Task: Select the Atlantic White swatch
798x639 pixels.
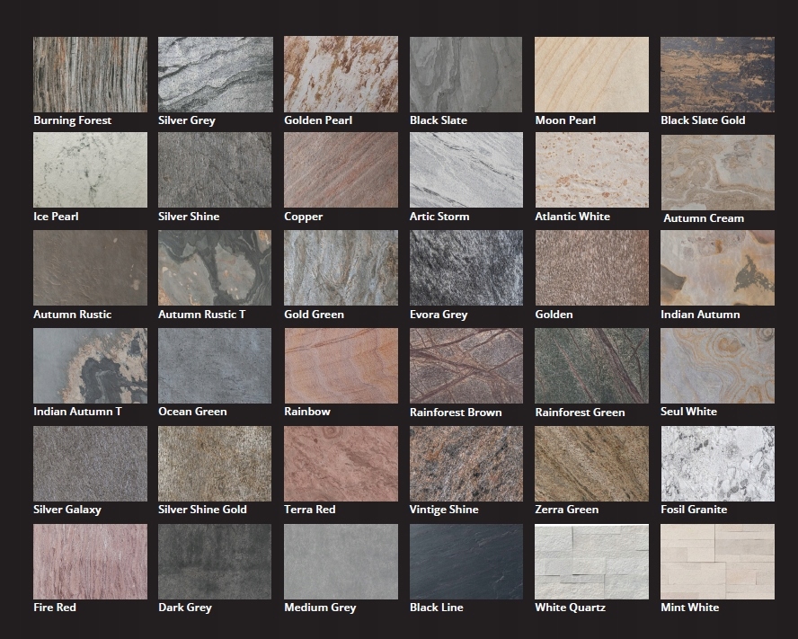Action: click(591, 170)
